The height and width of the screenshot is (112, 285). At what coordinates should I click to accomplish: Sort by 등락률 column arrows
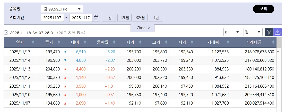(114, 42)
